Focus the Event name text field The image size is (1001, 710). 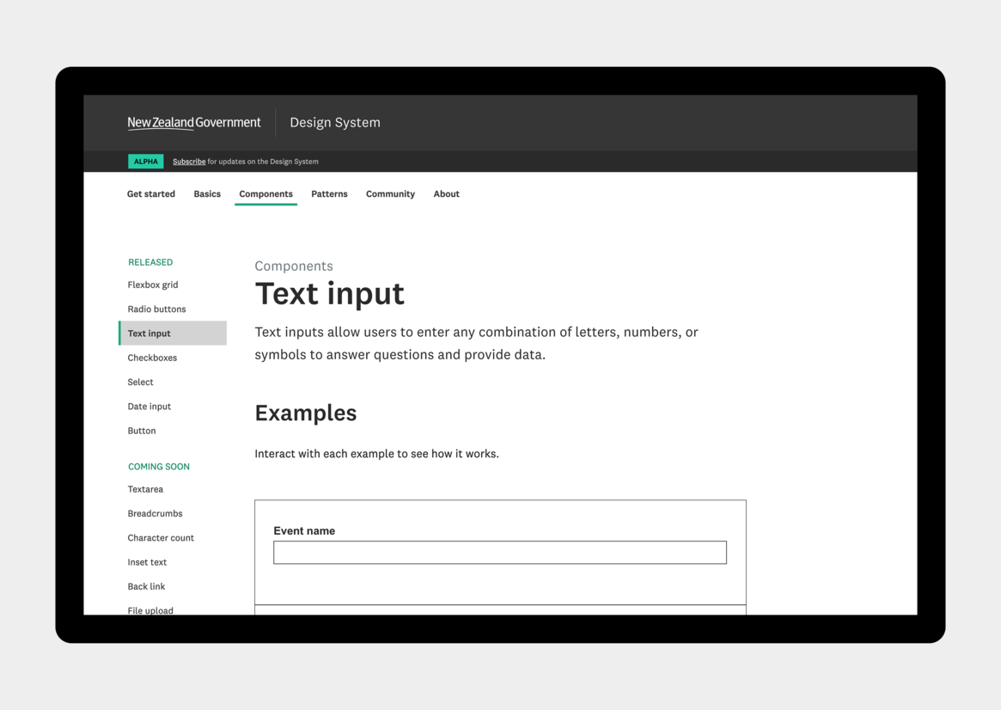(499, 553)
